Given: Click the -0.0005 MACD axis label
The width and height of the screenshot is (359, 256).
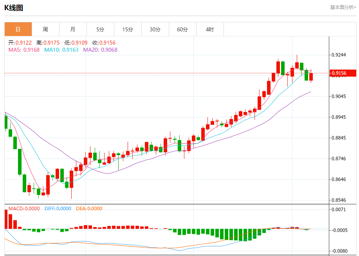Looking at the screenshot, I should [x=339, y=230].
